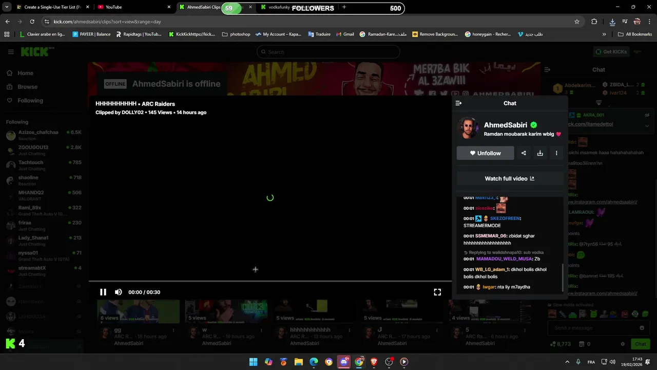Viewport: 657px width, 370px height.
Task: Enter fullscreen mode on the clip player
Action: [437, 292]
